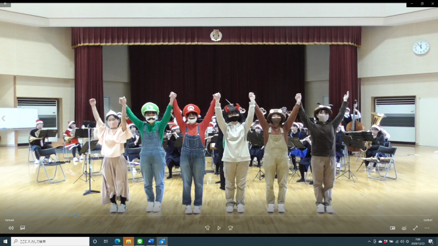
Task: Switch to mini view mode
Action: 393,228
